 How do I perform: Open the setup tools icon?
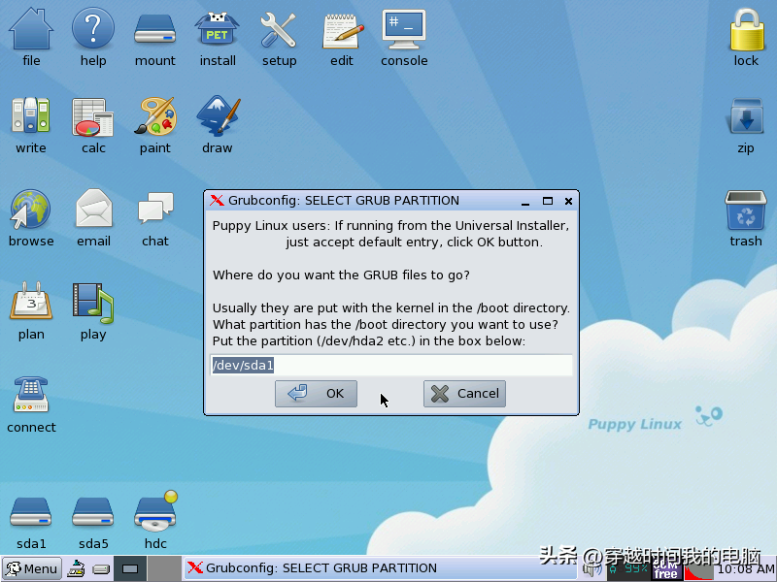[x=279, y=30]
